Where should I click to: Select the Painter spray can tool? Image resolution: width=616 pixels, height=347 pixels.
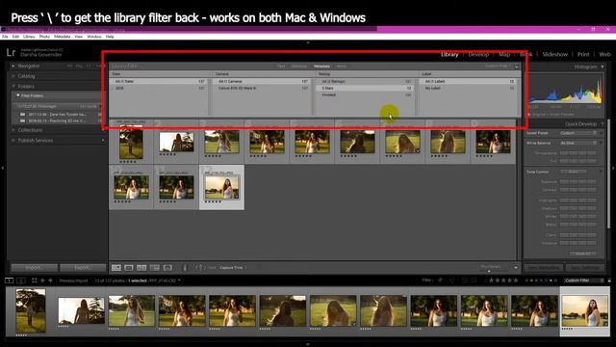[185, 268]
